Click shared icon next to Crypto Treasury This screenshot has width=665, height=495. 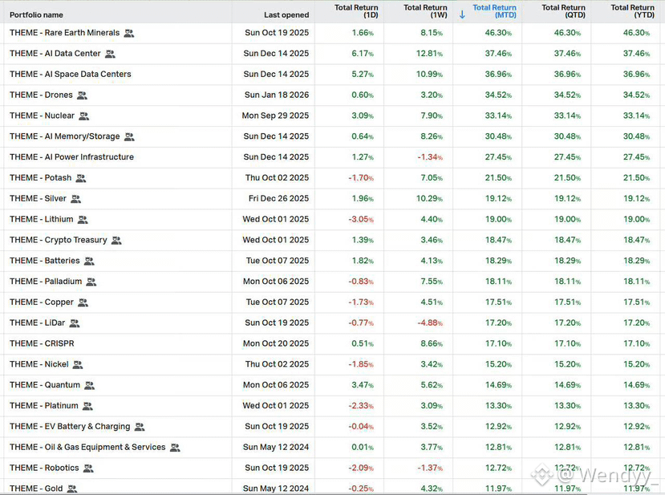[116, 241]
